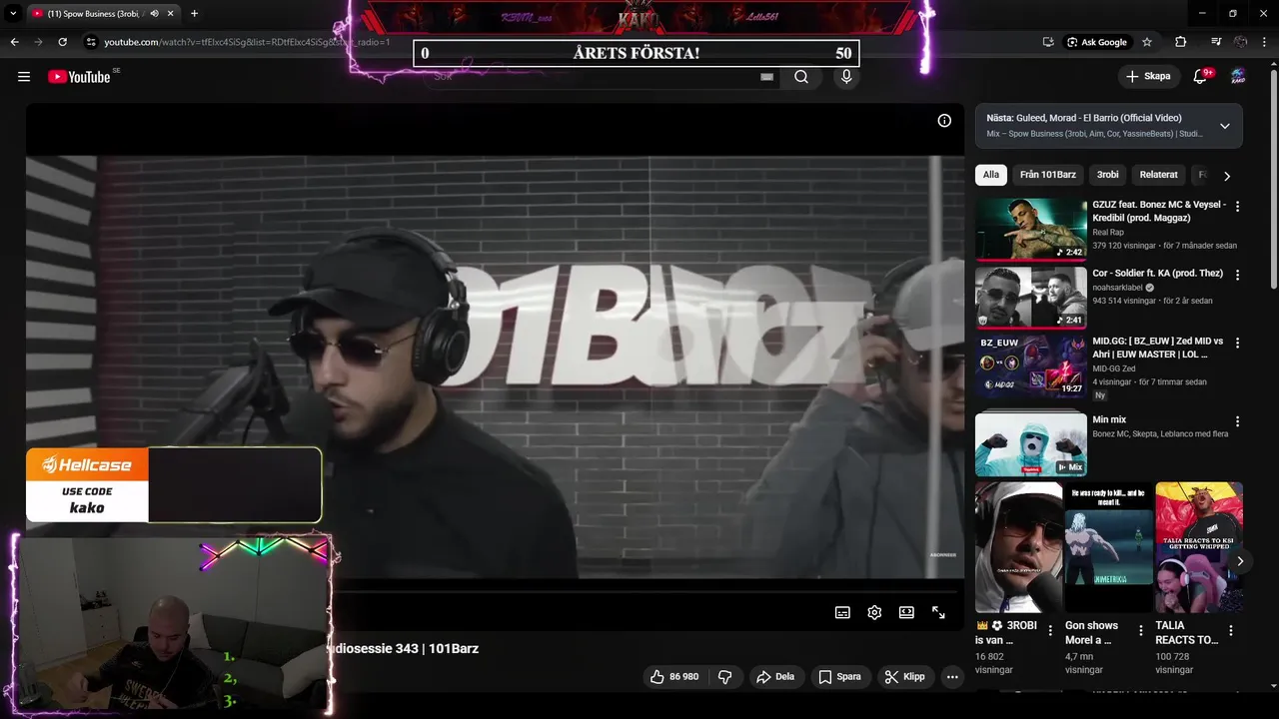The image size is (1279, 719).
Task: Share the video with Dela
Action: [775, 677]
